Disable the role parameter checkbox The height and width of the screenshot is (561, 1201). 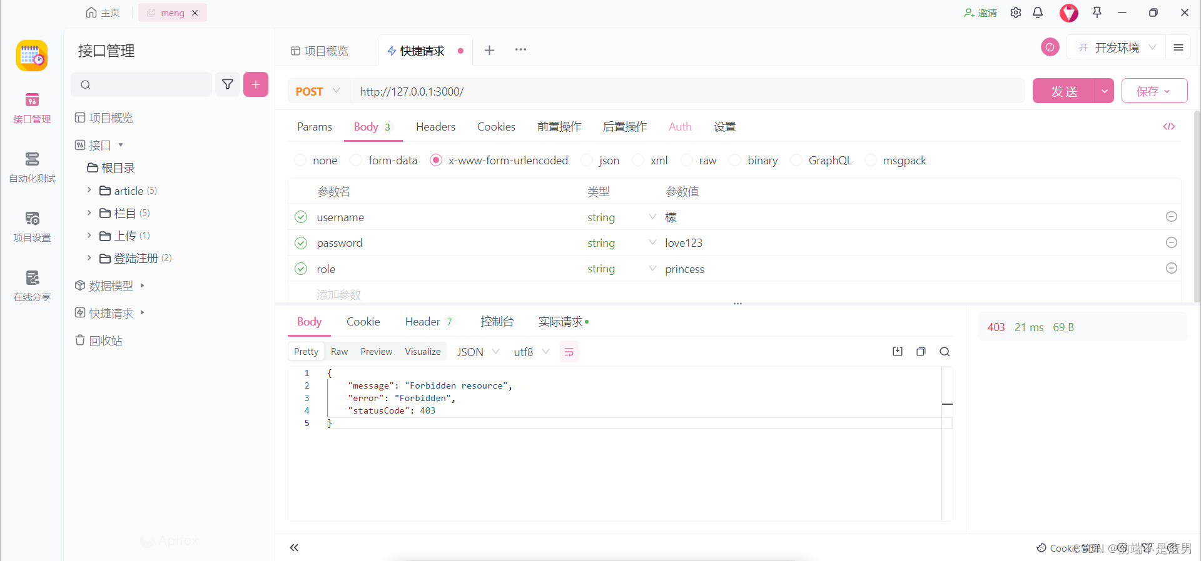coord(301,269)
